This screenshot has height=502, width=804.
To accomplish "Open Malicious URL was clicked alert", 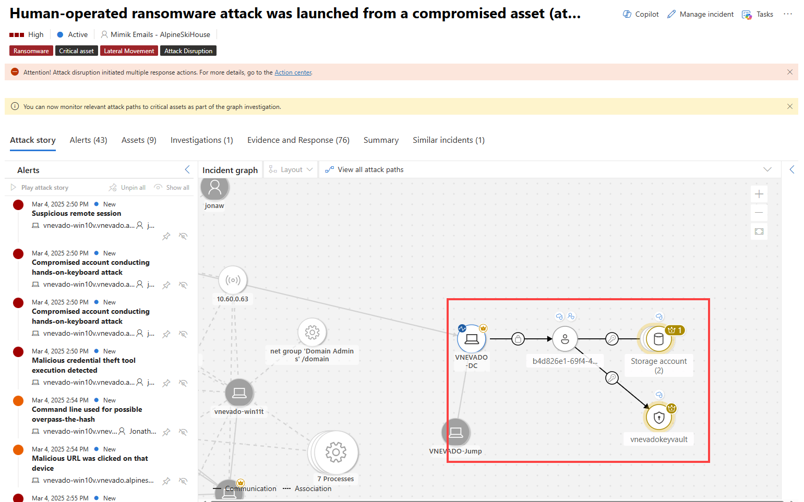I will pos(90,463).
